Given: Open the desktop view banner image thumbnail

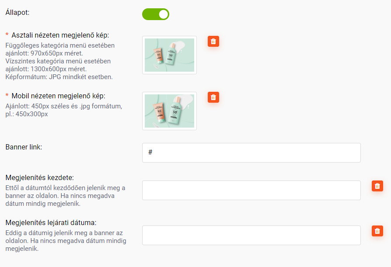Looking at the screenshot, I should coord(169,55).
